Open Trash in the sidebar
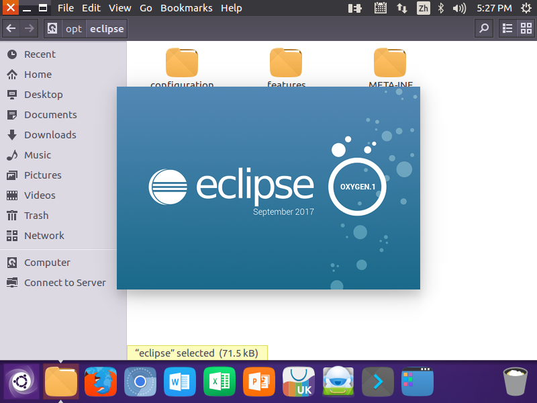The height and width of the screenshot is (403, 537). [x=36, y=216]
